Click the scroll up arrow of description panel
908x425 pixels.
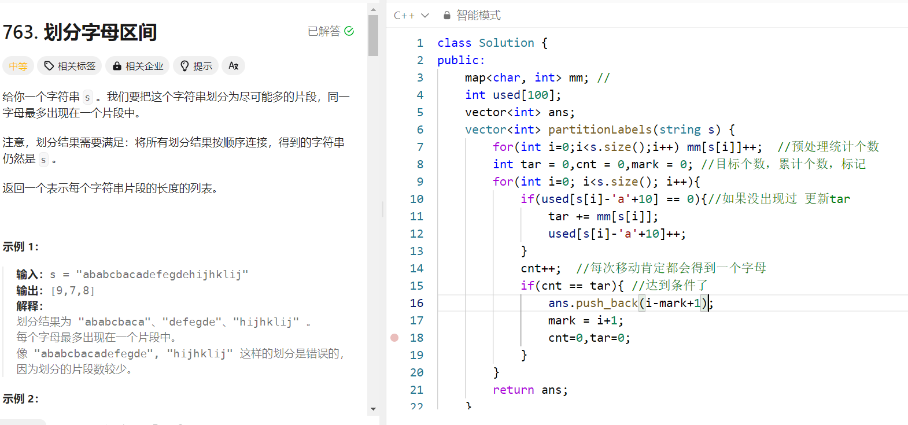tap(373, 9)
